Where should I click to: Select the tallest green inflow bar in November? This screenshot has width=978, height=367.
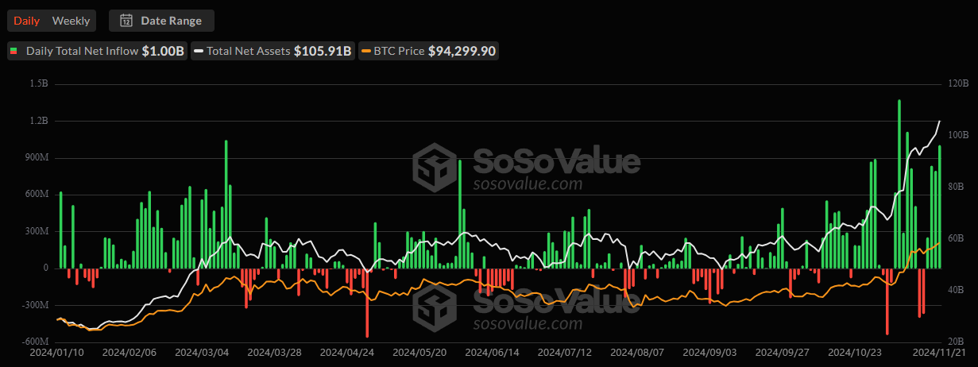899,183
